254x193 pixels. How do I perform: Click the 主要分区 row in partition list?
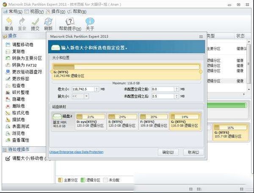pyautogui.click(x=227, y=49)
